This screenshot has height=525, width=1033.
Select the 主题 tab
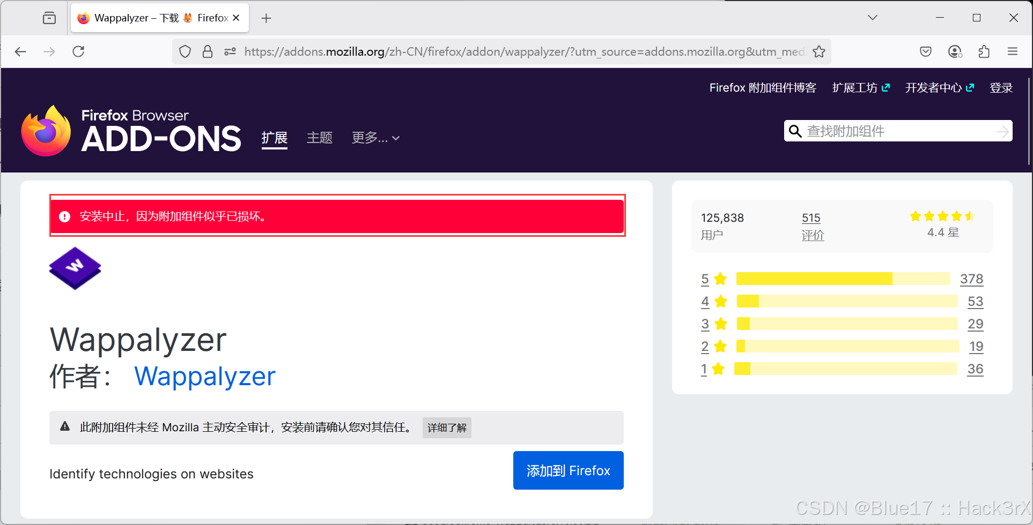point(320,138)
